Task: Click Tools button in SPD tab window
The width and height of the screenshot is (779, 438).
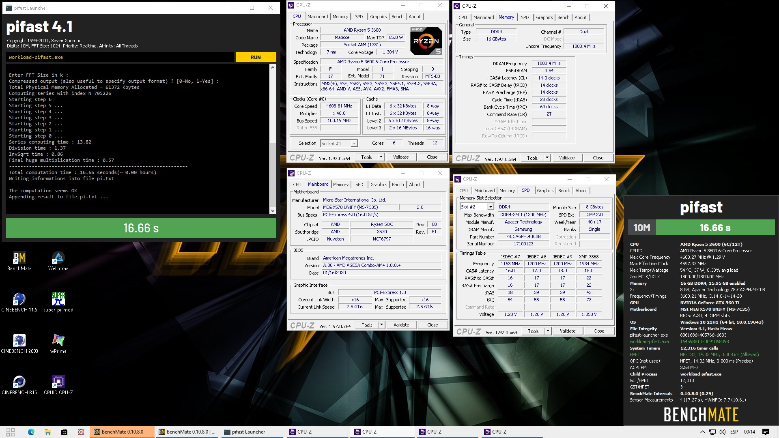Action: click(533, 331)
